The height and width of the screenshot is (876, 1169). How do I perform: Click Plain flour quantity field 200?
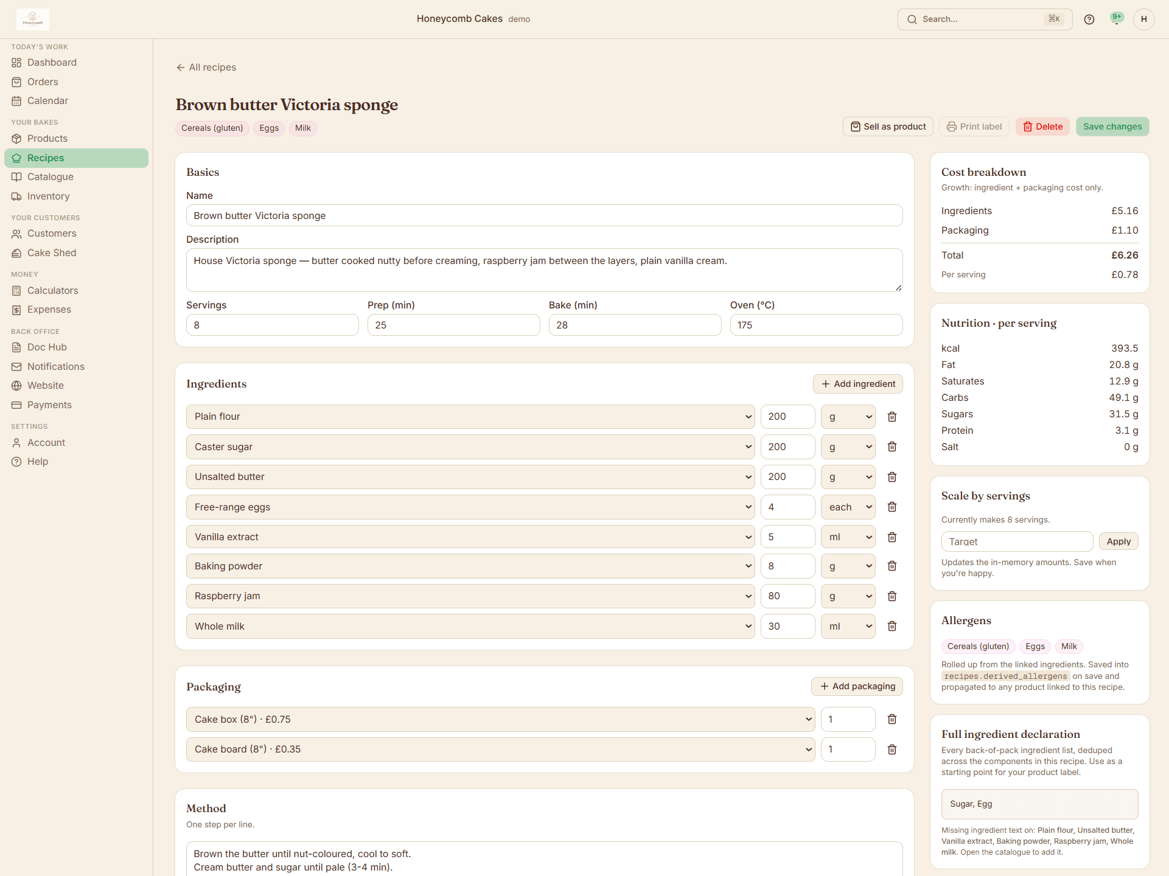(x=788, y=417)
